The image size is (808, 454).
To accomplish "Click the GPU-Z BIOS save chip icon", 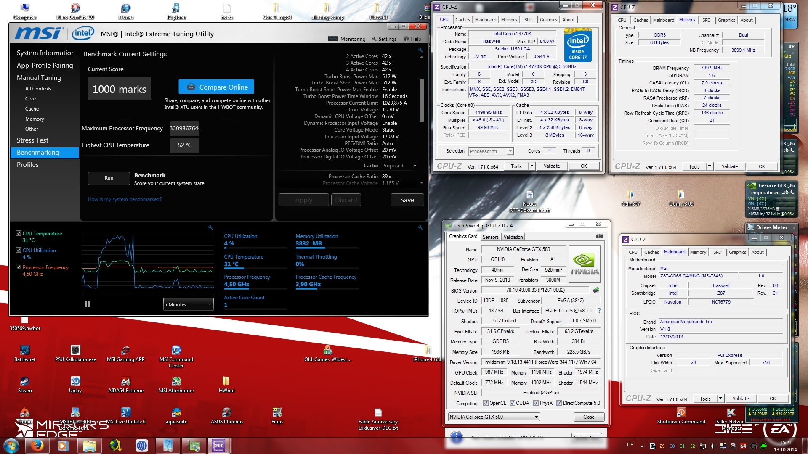I will click(x=596, y=290).
